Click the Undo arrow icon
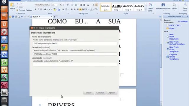 [22, 17]
